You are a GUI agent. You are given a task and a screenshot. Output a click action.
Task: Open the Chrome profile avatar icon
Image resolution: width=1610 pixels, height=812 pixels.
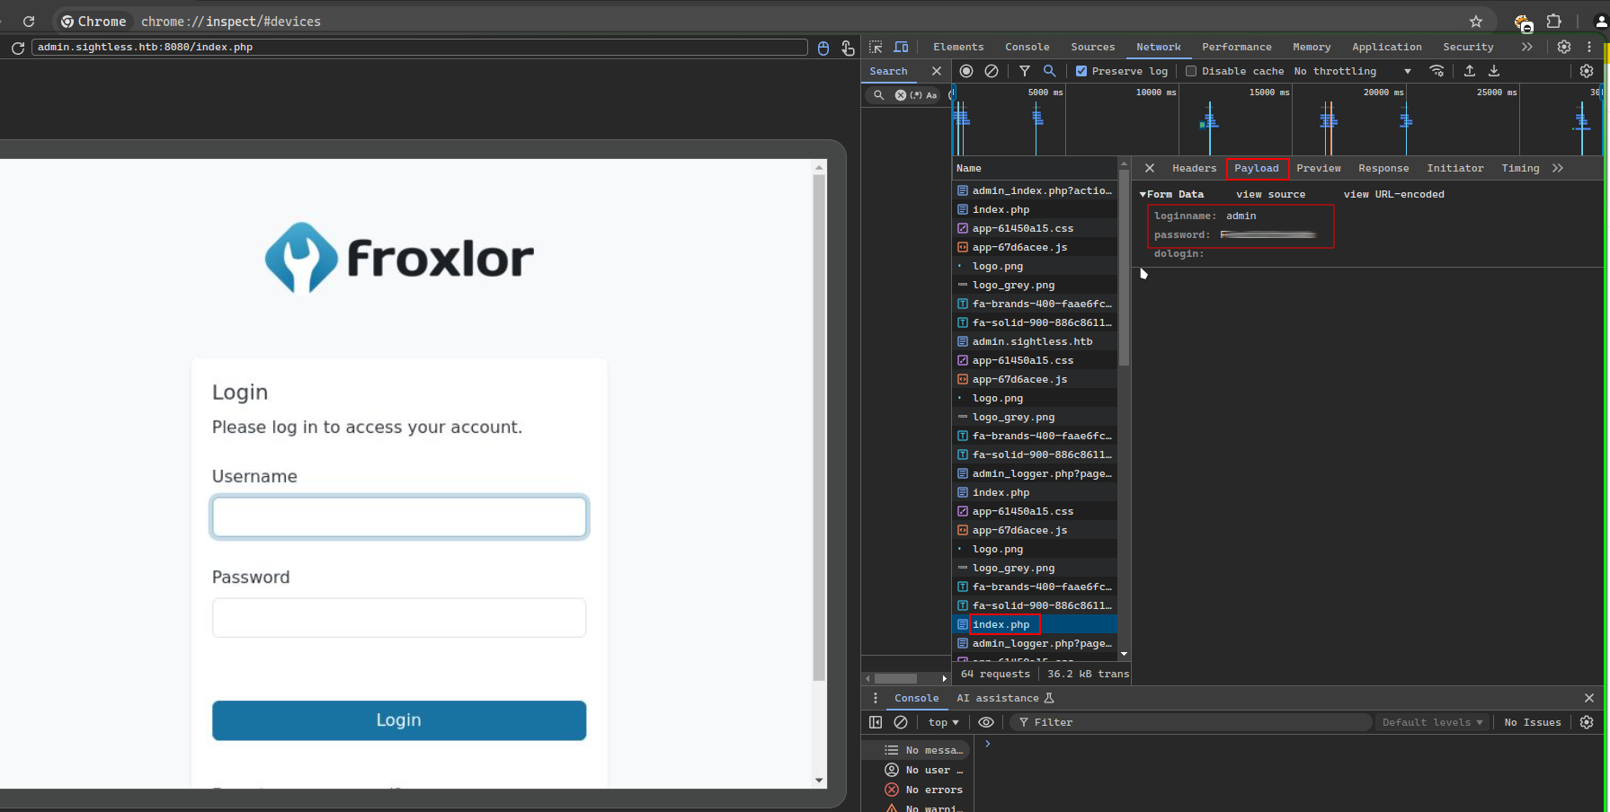(1601, 22)
